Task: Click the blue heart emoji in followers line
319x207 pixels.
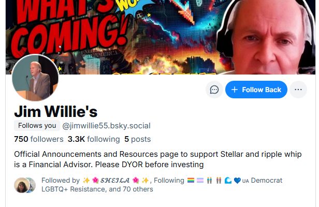Action: pyautogui.click(x=237, y=181)
